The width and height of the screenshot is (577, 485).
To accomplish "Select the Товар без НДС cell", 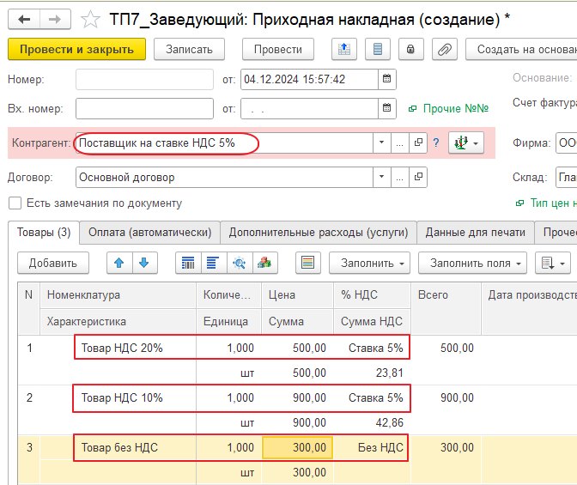I will tap(119, 447).
